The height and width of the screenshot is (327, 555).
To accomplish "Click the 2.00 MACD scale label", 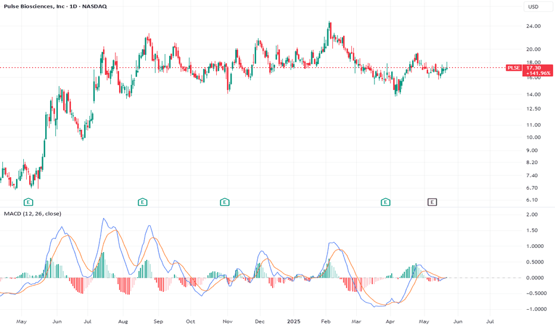I will pos(532,215).
